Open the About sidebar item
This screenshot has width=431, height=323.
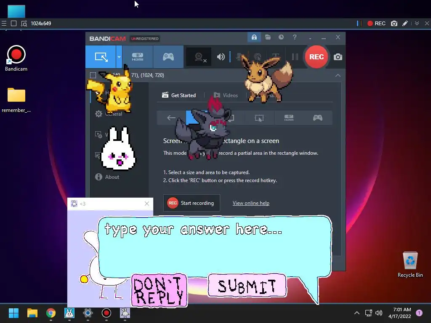(107, 177)
